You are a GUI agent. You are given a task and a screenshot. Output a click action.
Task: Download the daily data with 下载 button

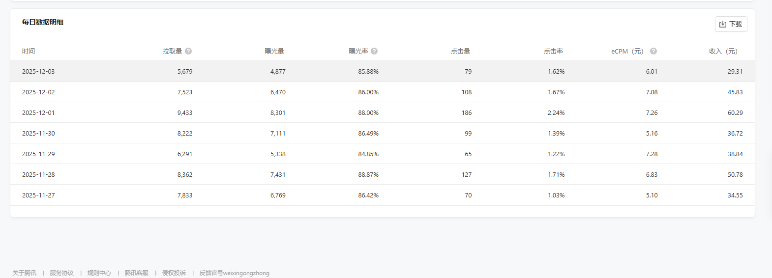(731, 24)
